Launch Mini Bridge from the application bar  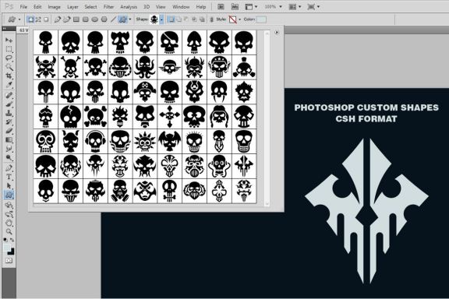tap(235, 6)
